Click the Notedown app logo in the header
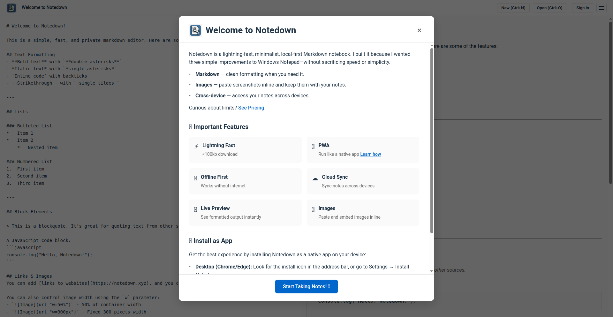The width and height of the screenshot is (613, 317). pyautogui.click(x=11, y=8)
